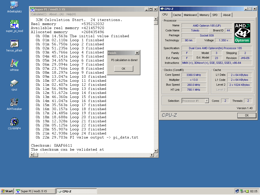Viewport: 260px width, 195px height.
Task: Close the Finish dialog
Action: pyautogui.click(x=137, y=53)
